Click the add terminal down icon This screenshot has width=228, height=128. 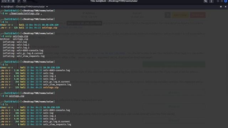click(25, 1)
